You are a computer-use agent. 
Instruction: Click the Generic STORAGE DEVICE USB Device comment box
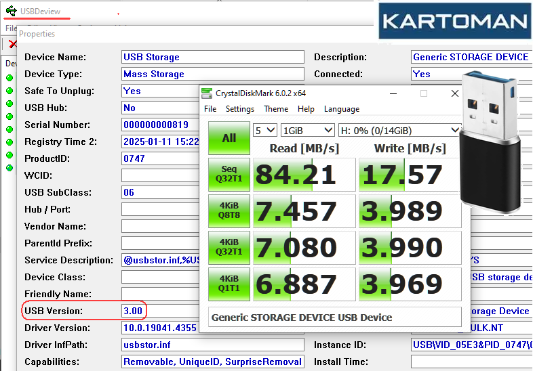point(335,317)
